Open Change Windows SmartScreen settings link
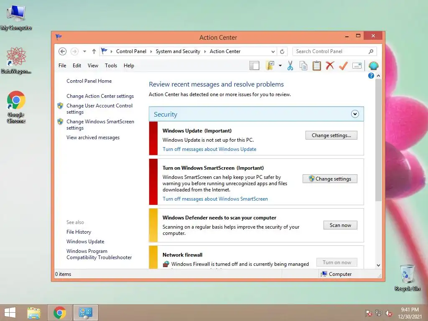 [x=100, y=125]
